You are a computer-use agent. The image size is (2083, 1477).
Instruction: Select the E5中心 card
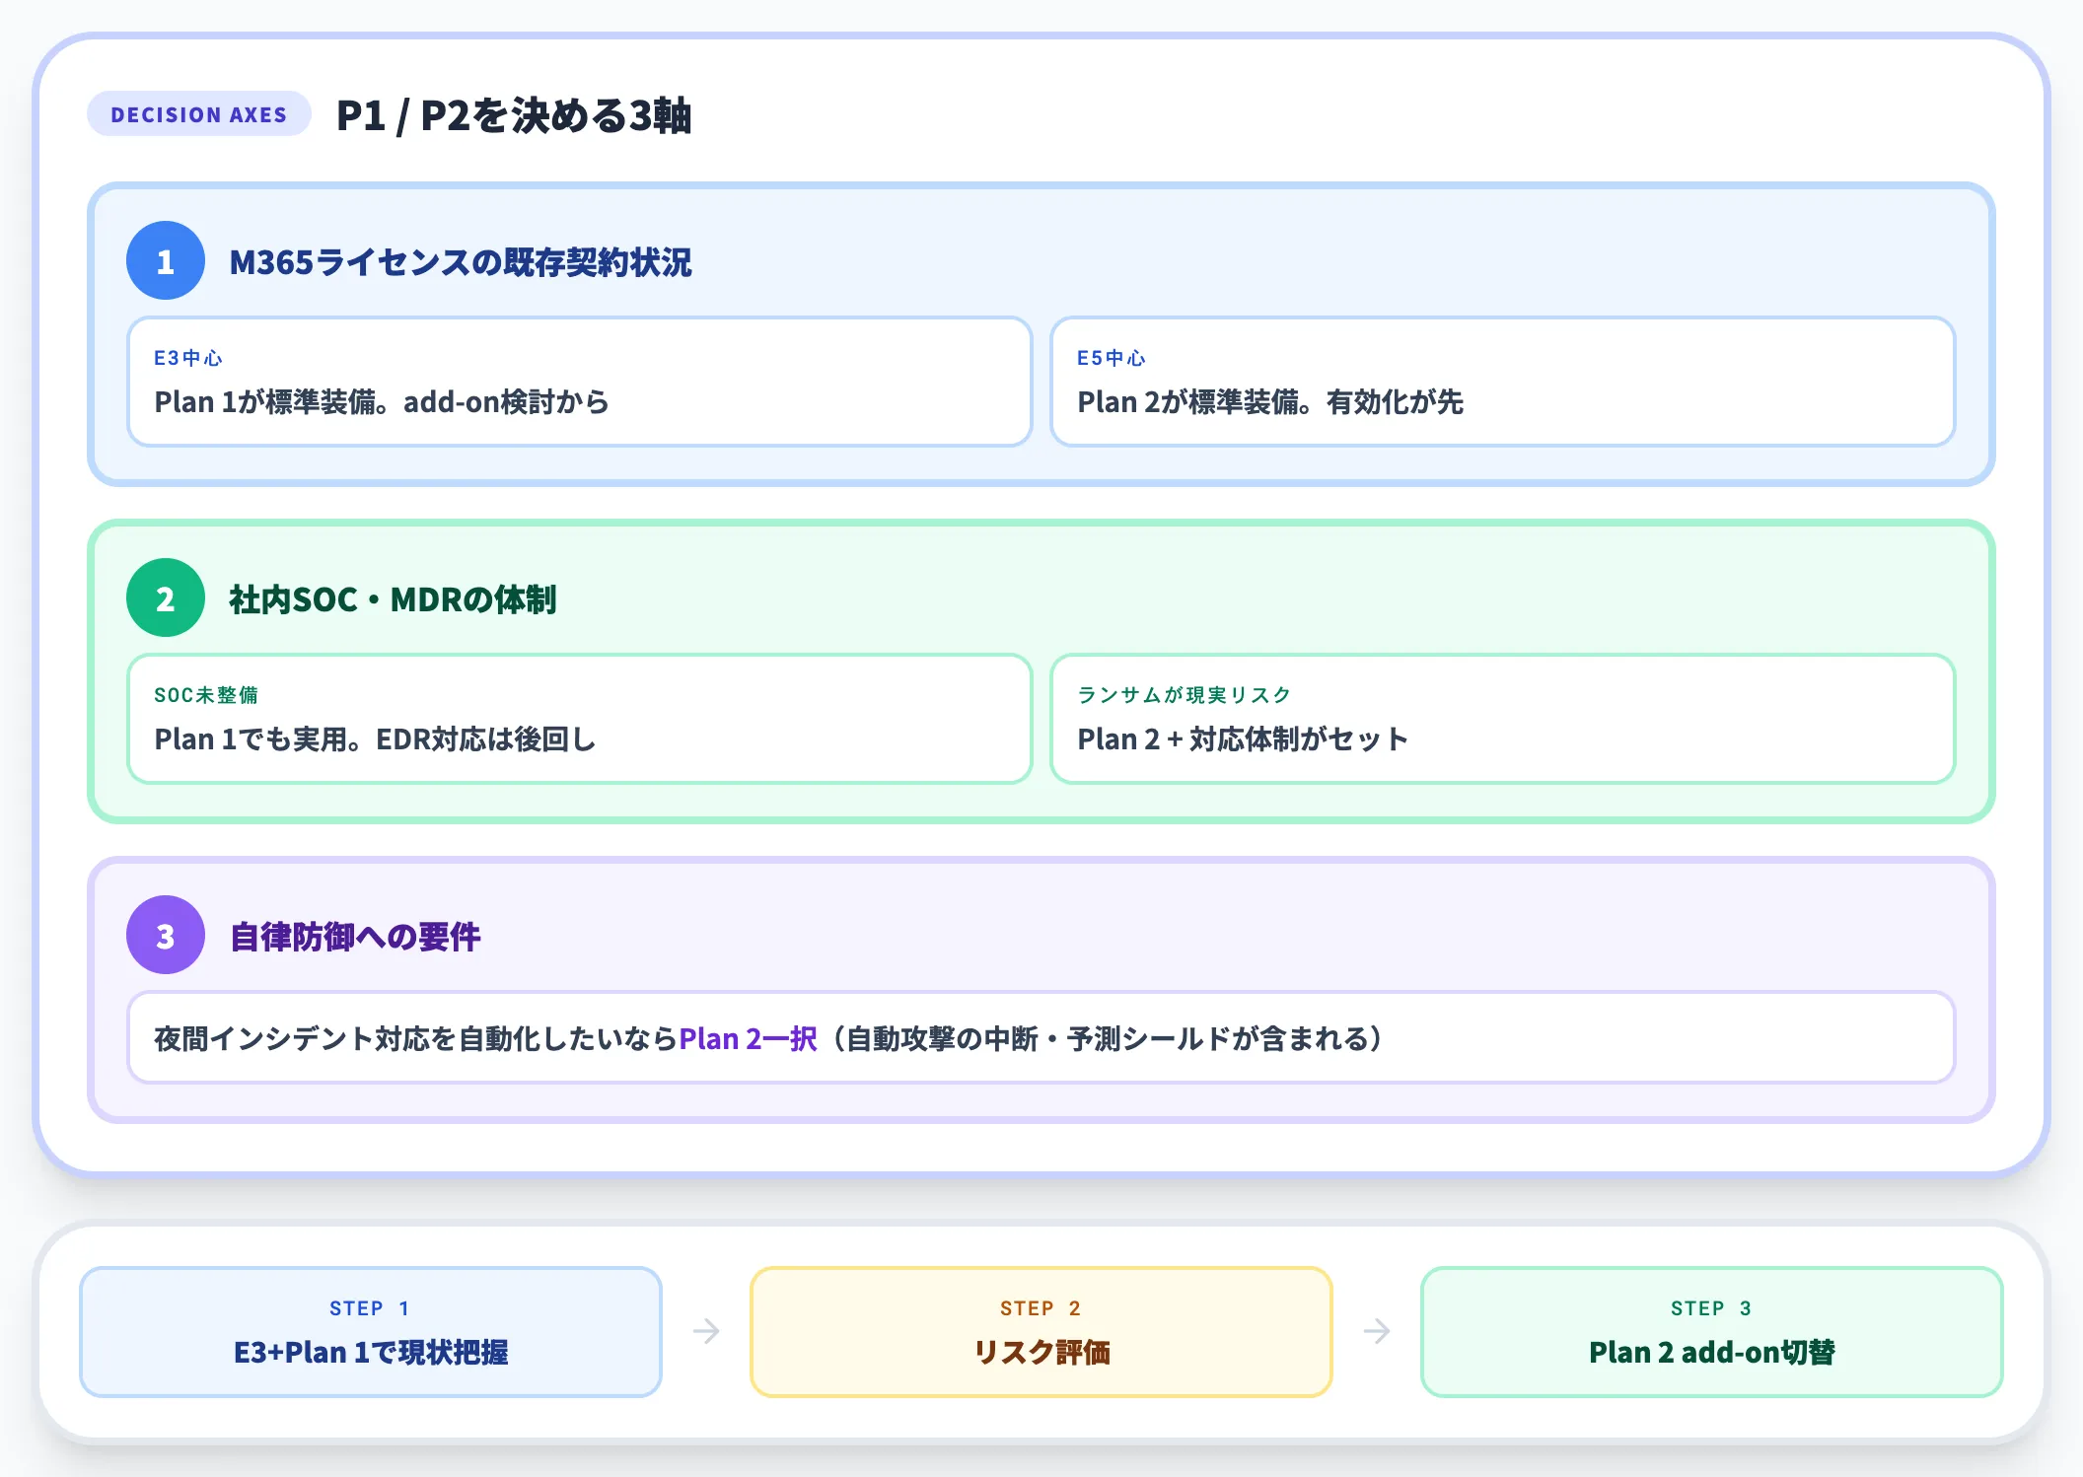coord(1503,382)
